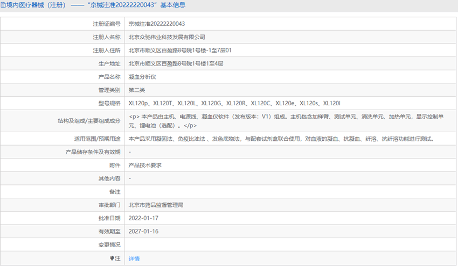This screenshot has height=266, width=458.
Task: Select registrant address ending 1至7层01
Action: (180, 51)
